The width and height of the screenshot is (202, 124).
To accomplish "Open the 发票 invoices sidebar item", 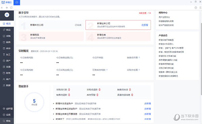I will tap(7, 67).
